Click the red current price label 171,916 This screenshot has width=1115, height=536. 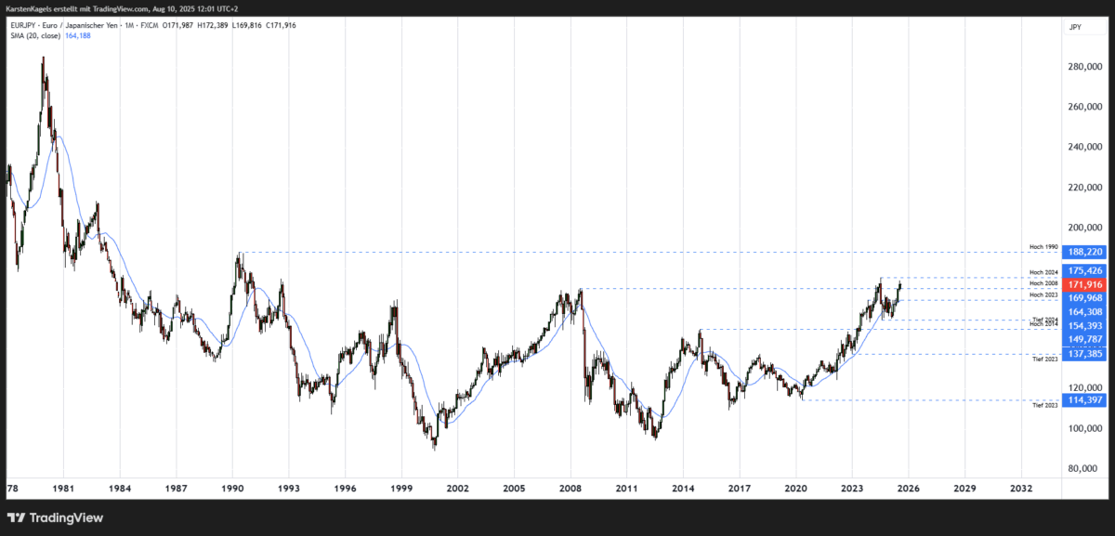coord(1083,284)
